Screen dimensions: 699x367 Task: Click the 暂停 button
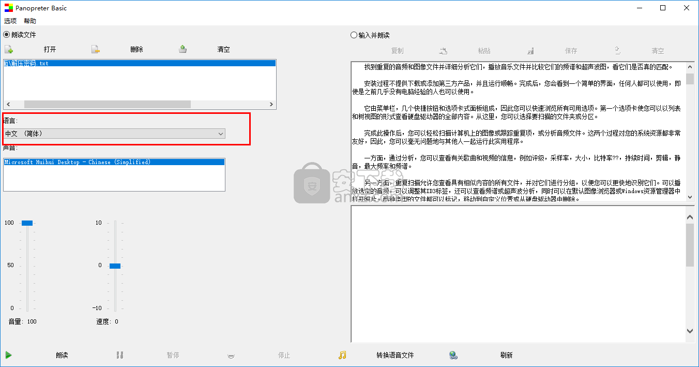[173, 355]
